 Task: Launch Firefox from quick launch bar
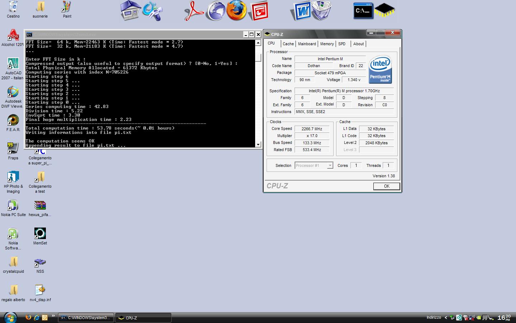28,317
